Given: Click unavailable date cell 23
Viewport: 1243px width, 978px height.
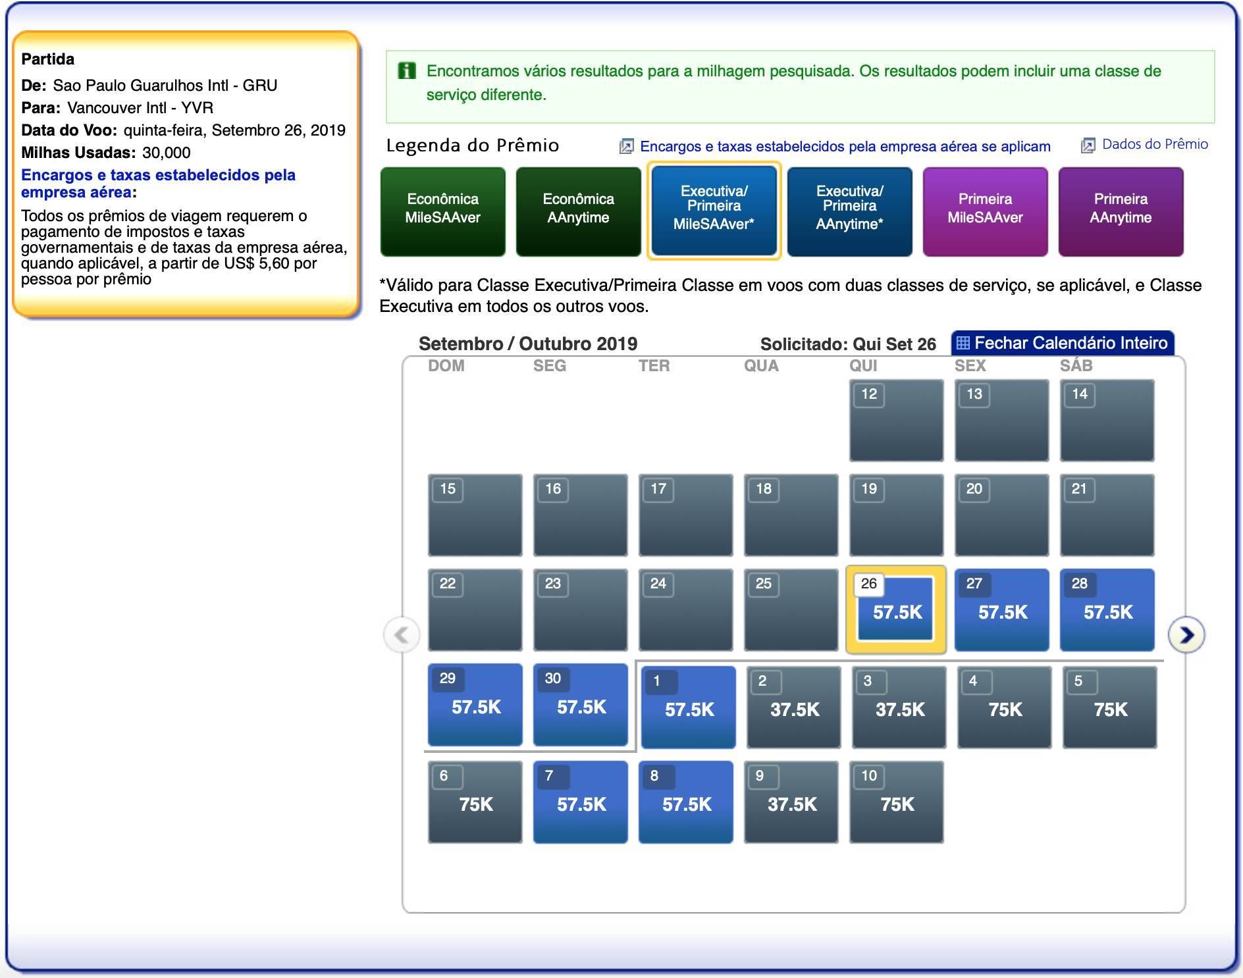Looking at the screenshot, I should pyautogui.click(x=580, y=610).
